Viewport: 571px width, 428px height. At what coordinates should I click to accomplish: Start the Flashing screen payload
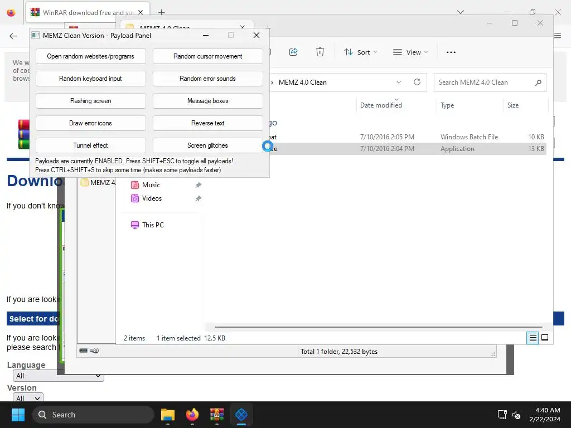[91, 101]
